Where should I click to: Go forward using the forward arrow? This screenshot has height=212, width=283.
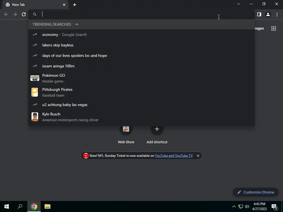coord(15,14)
